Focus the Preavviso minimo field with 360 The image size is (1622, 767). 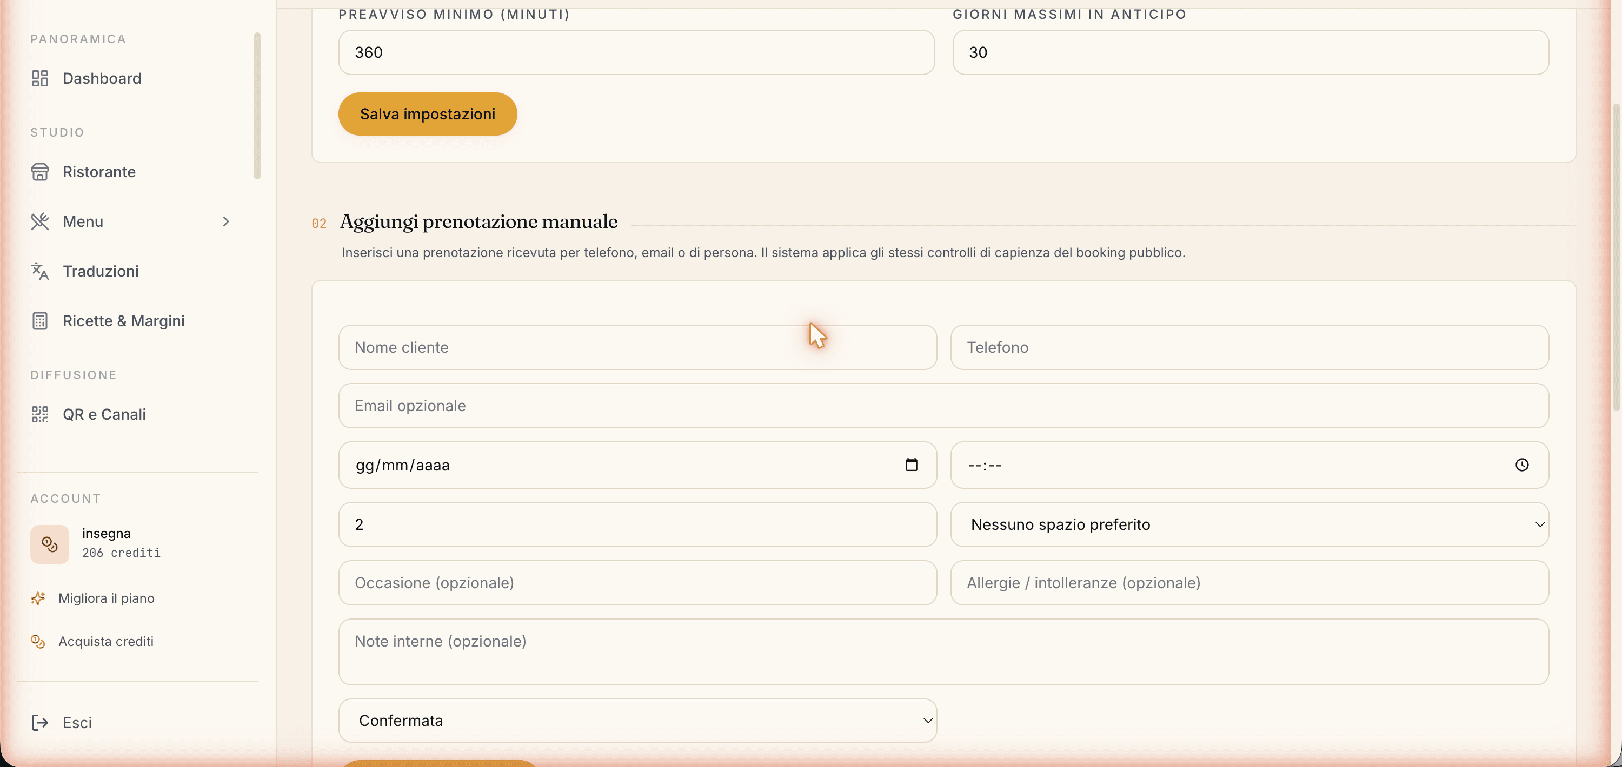(636, 52)
